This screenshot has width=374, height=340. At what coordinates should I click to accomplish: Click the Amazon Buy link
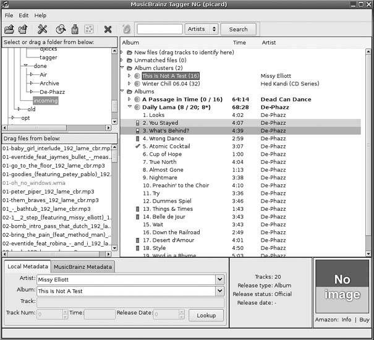(364, 320)
